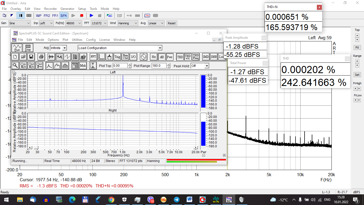Click the Fit button on right panel

pyautogui.click(x=357, y=48)
